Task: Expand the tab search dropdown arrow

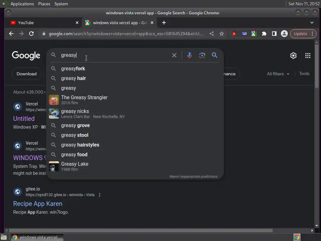Action: pyautogui.click(x=312, y=23)
